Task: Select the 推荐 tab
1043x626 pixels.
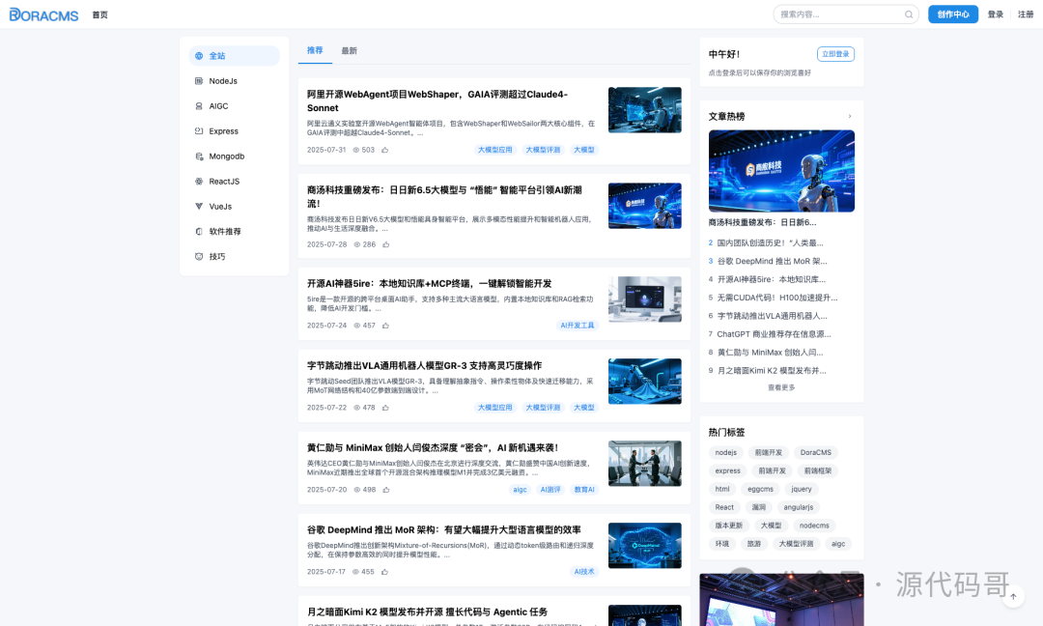Action: click(x=315, y=50)
